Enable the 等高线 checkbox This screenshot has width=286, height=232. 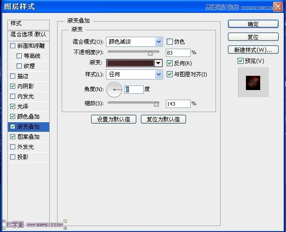click(19, 56)
